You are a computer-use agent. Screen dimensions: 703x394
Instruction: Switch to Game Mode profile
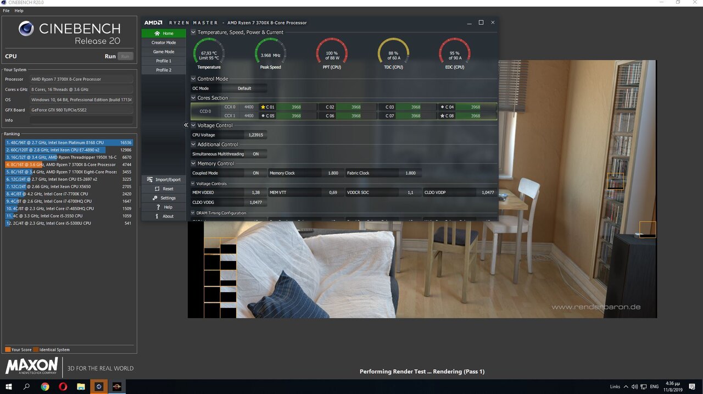coord(164,52)
